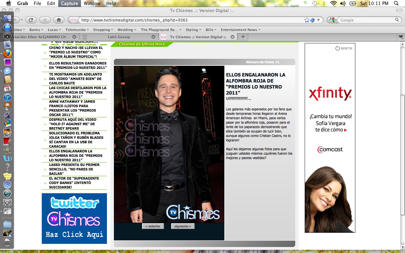Click the red carpet photo of man
This screenshot has width=405, height=253.
(x=169, y=144)
